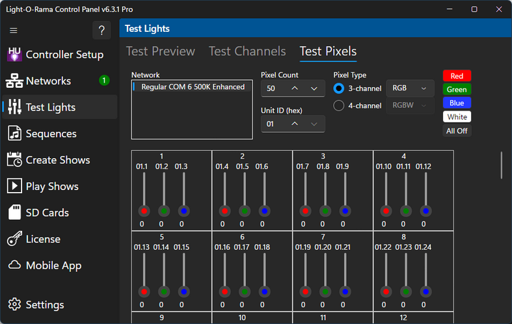The width and height of the screenshot is (512, 324).
Task: Decrease the Unit ID hex value
Action: tap(315, 124)
